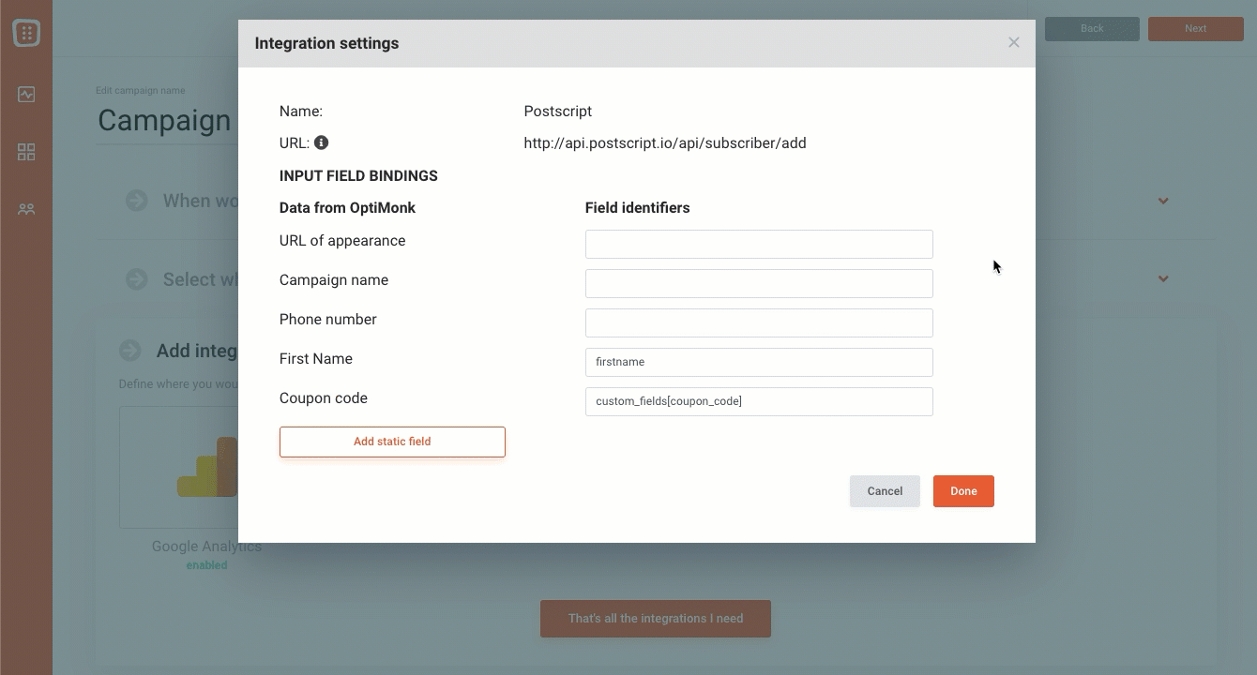Click the Data from OptiMonk column header
This screenshot has width=1257, height=675.
point(347,208)
